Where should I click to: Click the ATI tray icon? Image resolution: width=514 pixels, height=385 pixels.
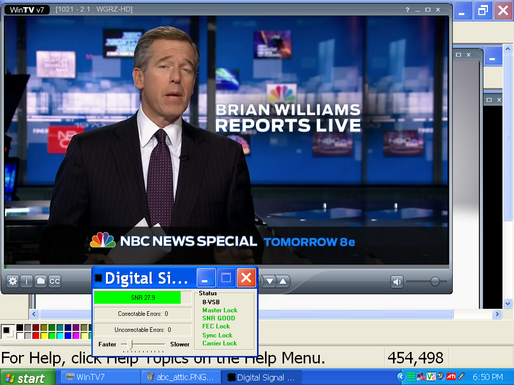point(451,377)
